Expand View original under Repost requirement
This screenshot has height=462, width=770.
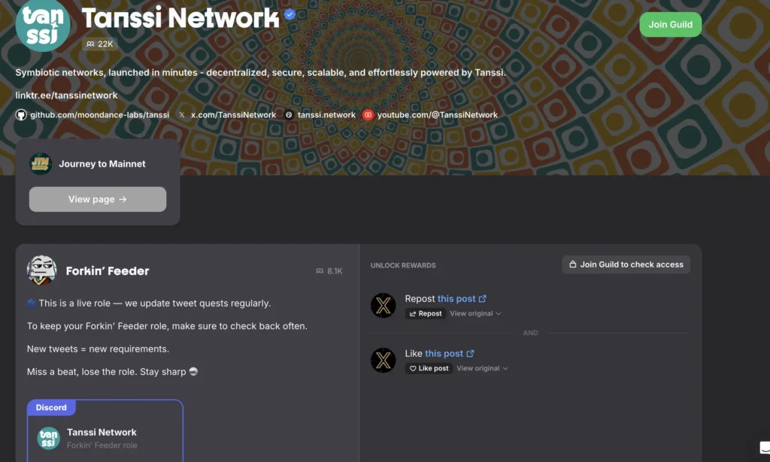click(x=475, y=313)
